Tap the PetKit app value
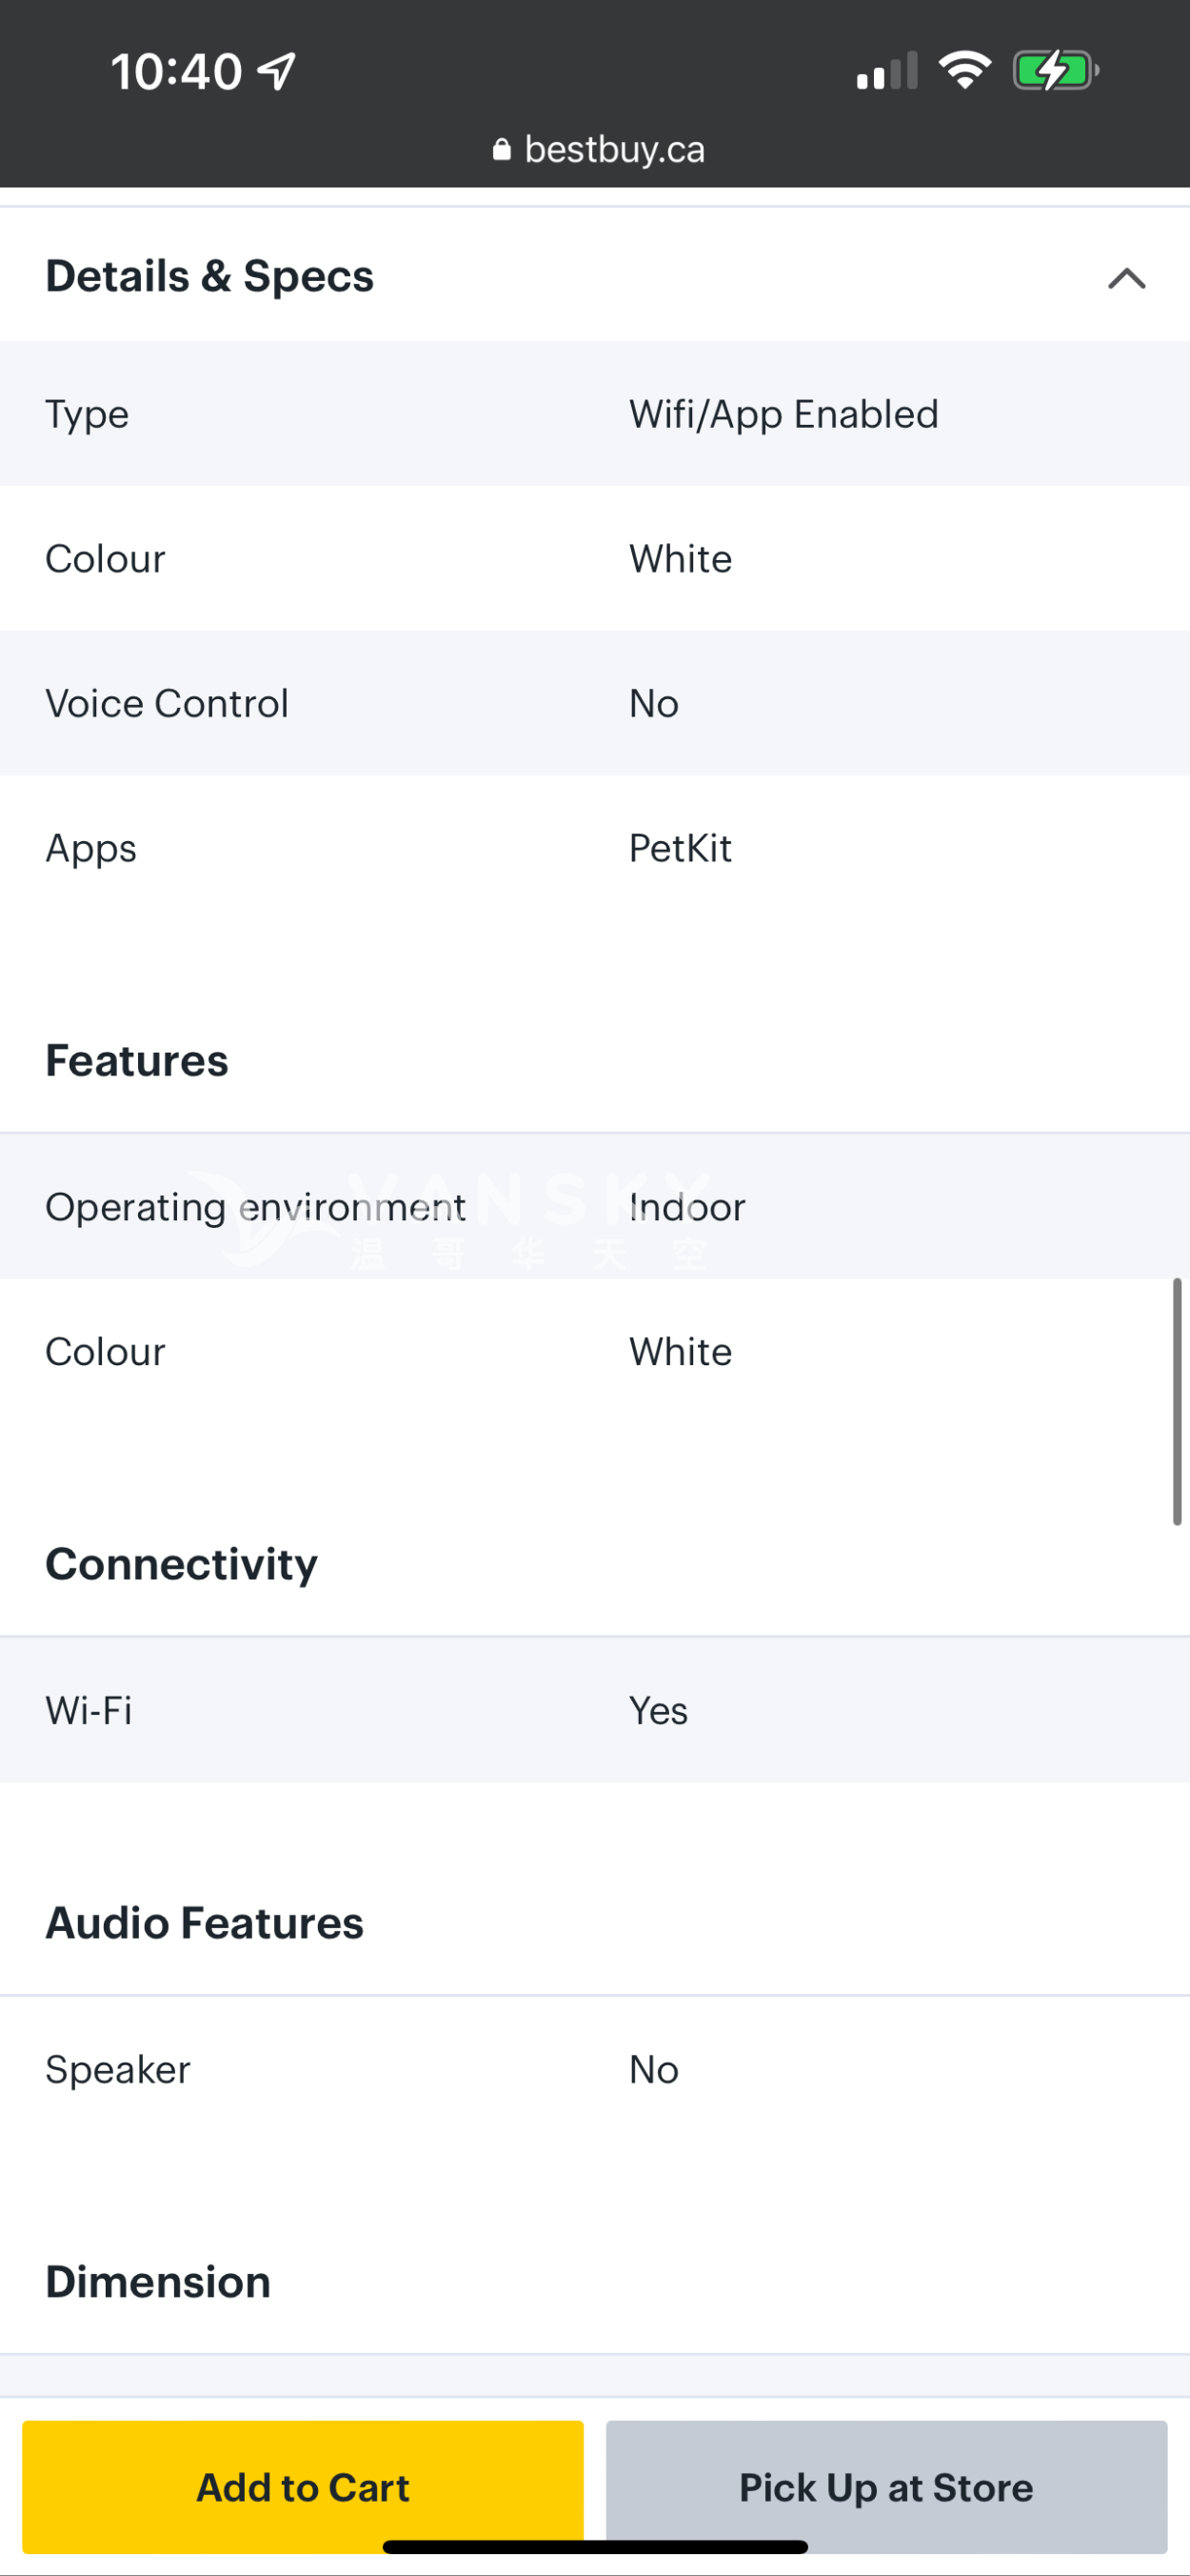This screenshot has width=1190, height=2576. (680, 848)
